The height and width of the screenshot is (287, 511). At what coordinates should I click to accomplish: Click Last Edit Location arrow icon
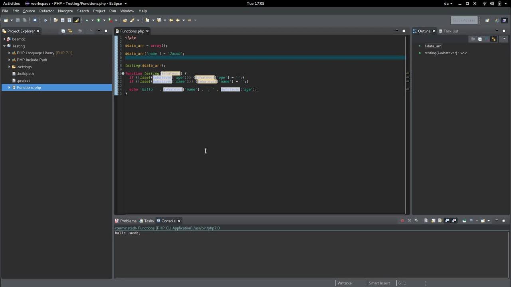(x=171, y=20)
